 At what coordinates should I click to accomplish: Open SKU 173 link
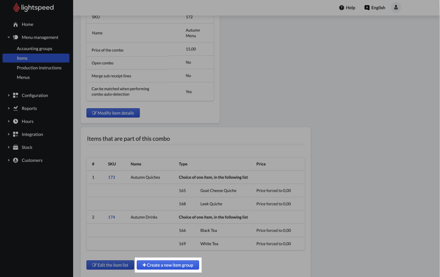111,177
